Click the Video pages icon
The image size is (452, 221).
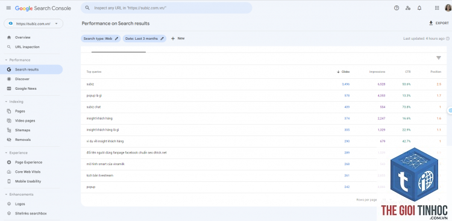tap(9, 120)
